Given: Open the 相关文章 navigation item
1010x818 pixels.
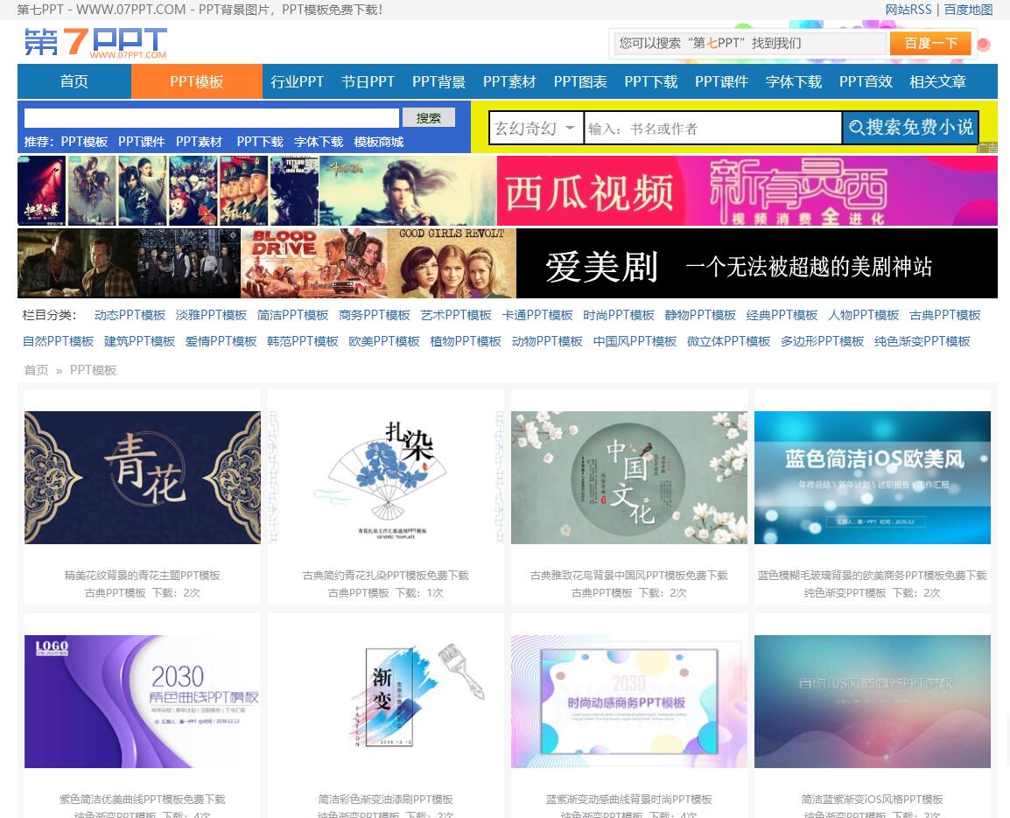Looking at the screenshot, I should point(938,82).
